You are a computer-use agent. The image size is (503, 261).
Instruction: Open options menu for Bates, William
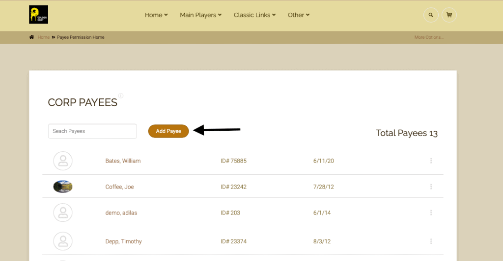pyautogui.click(x=431, y=161)
